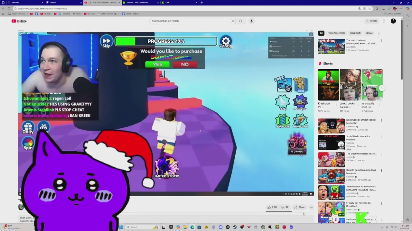Open options for 'I Finally Got Revenge' video
The width and height of the screenshot is (412, 231).
(x=381, y=203)
